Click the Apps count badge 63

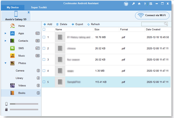(38, 33)
